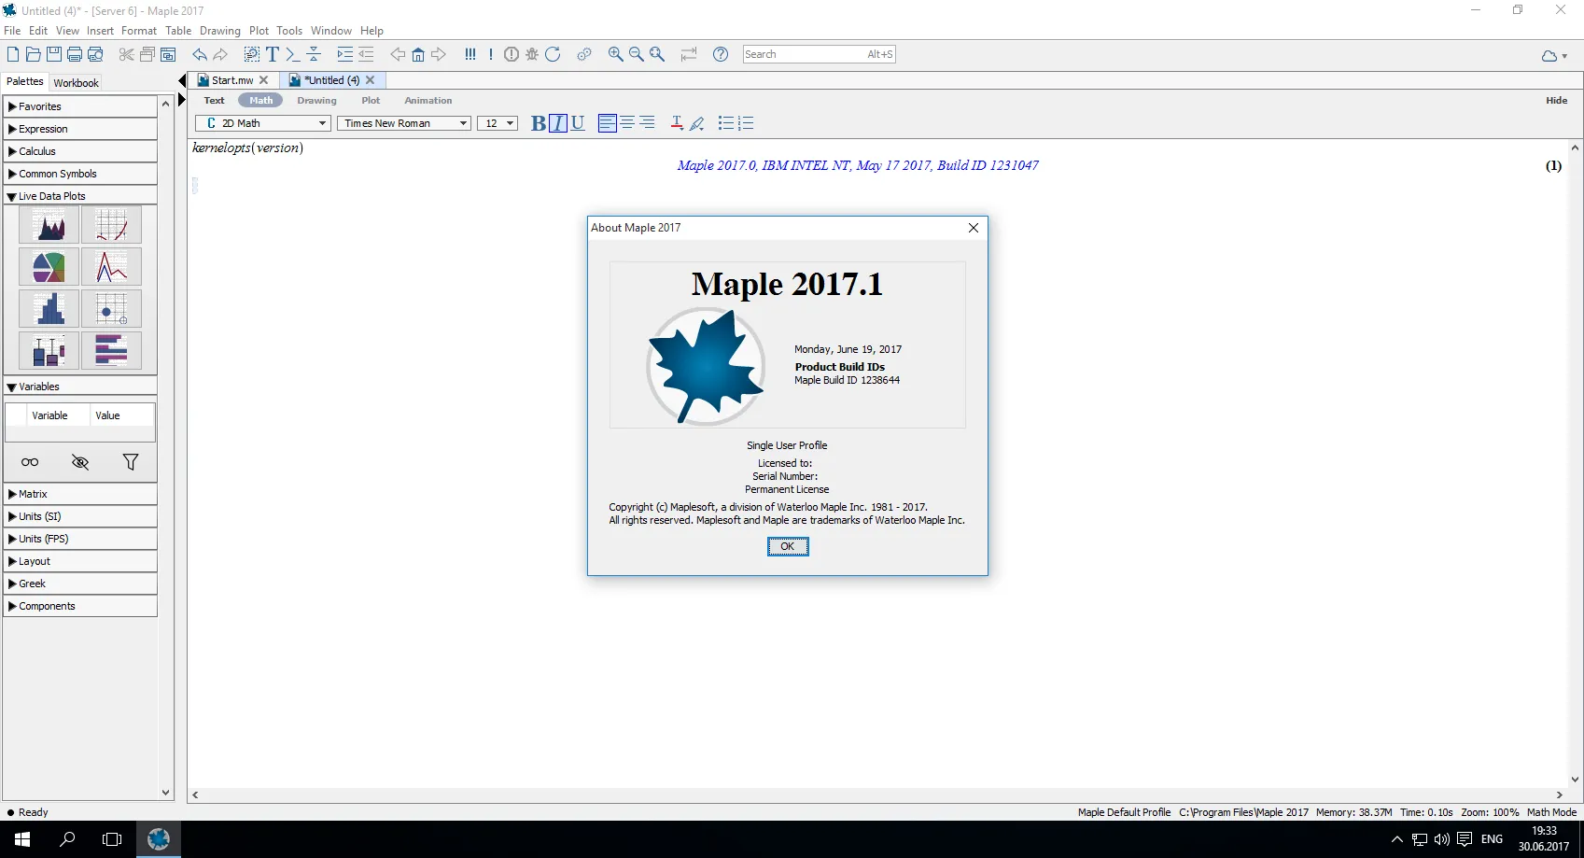Image resolution: width=1584 pixels, height=858 pixels.
Task: Click OK in the About Maple dialog
Action: coord(788,546)
